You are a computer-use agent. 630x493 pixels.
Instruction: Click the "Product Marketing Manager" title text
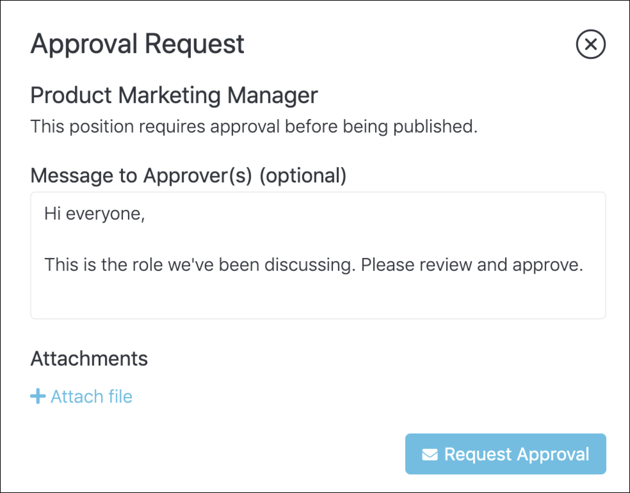[x=174, y=95]
